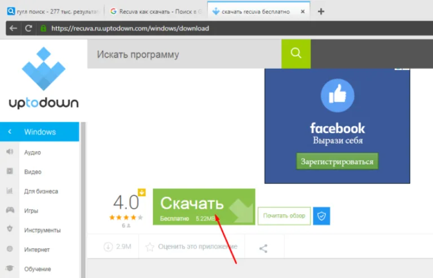Click the Facebook thumbs-up ad image

(338, 95)
